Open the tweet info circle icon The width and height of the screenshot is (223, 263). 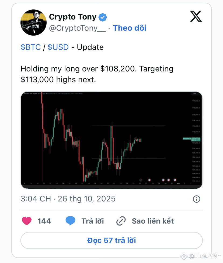pos(197,199)
